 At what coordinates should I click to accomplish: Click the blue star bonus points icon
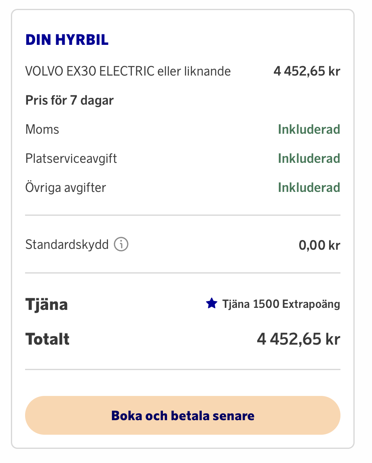pos(212,304)
